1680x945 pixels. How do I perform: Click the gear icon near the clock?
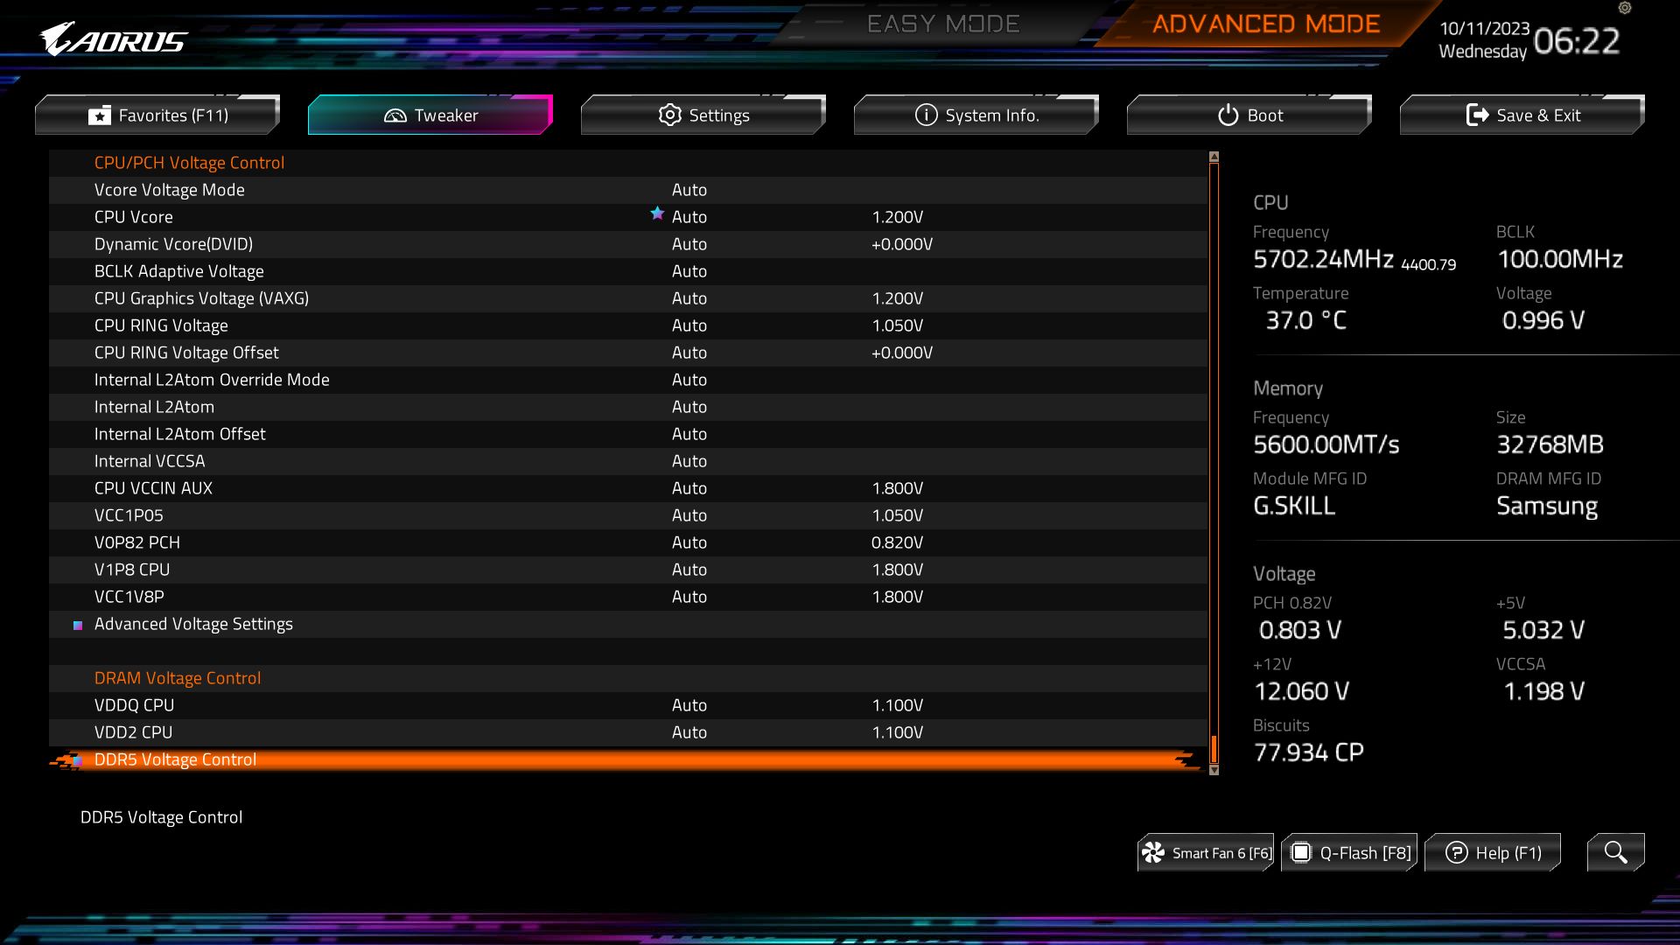[x=1625, y=8]
